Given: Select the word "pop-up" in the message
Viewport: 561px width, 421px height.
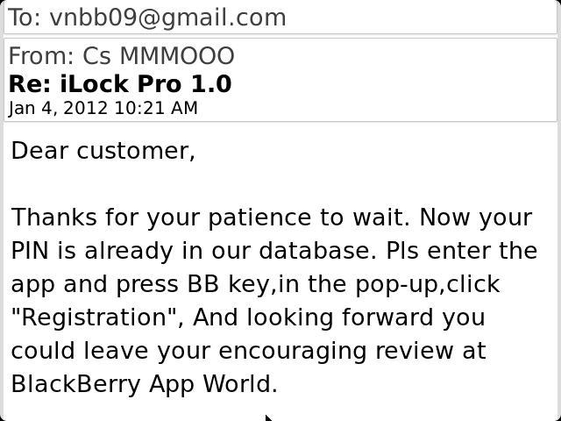Looking at the screenshot, I should [397, 285].
